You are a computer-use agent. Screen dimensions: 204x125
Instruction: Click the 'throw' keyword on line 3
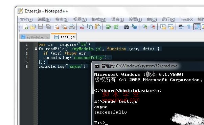pyautogui.click(x=70, y=53)
